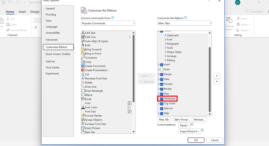Expand the Shape Styles group
The image size is (269, 146).
(165, 52)
